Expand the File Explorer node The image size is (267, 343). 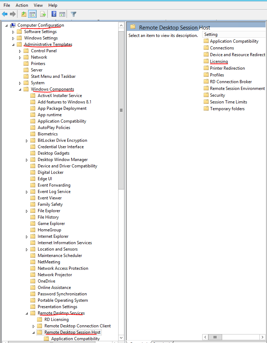click(x=27, y=211)
